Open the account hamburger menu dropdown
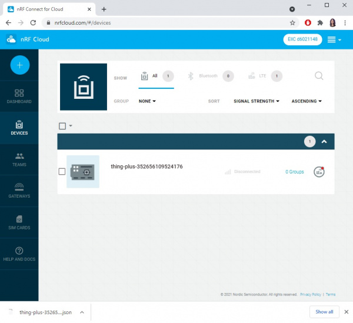The width and height of the screenshot is (353, 323). pyautogui.click(x=334, y=39)
